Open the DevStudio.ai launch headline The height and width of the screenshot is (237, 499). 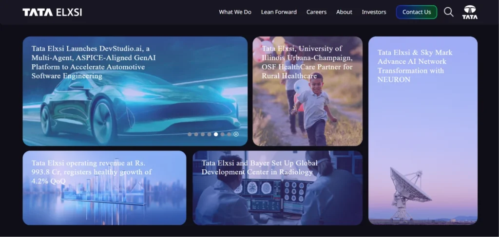[94, 62]
